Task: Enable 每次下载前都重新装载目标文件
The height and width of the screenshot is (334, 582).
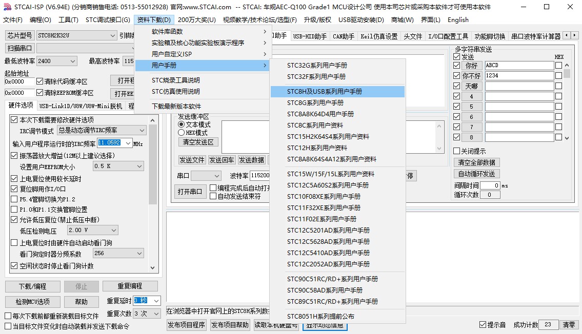Action: (8, 316)
